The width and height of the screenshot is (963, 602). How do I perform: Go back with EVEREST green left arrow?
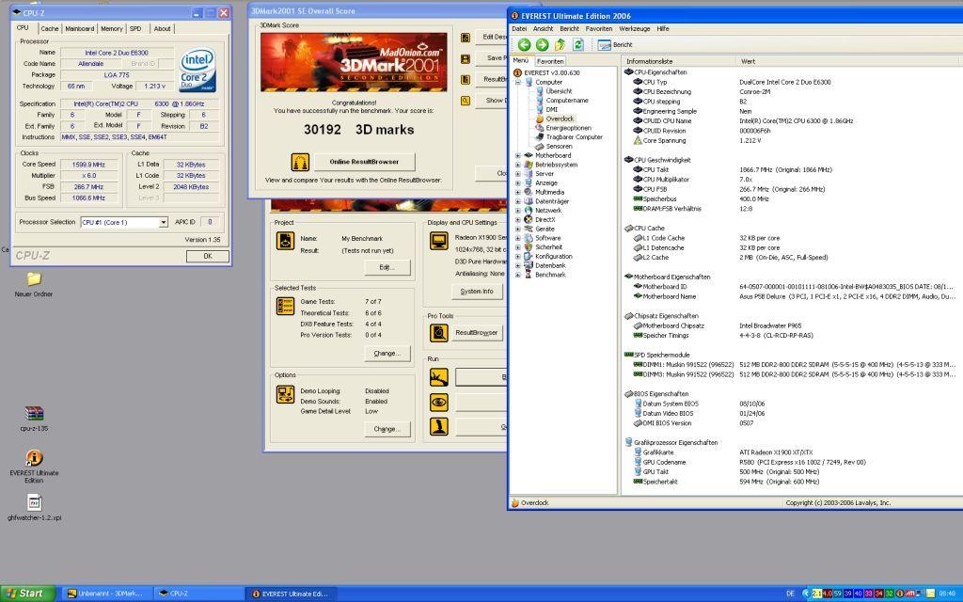click(x=524, y=44)
